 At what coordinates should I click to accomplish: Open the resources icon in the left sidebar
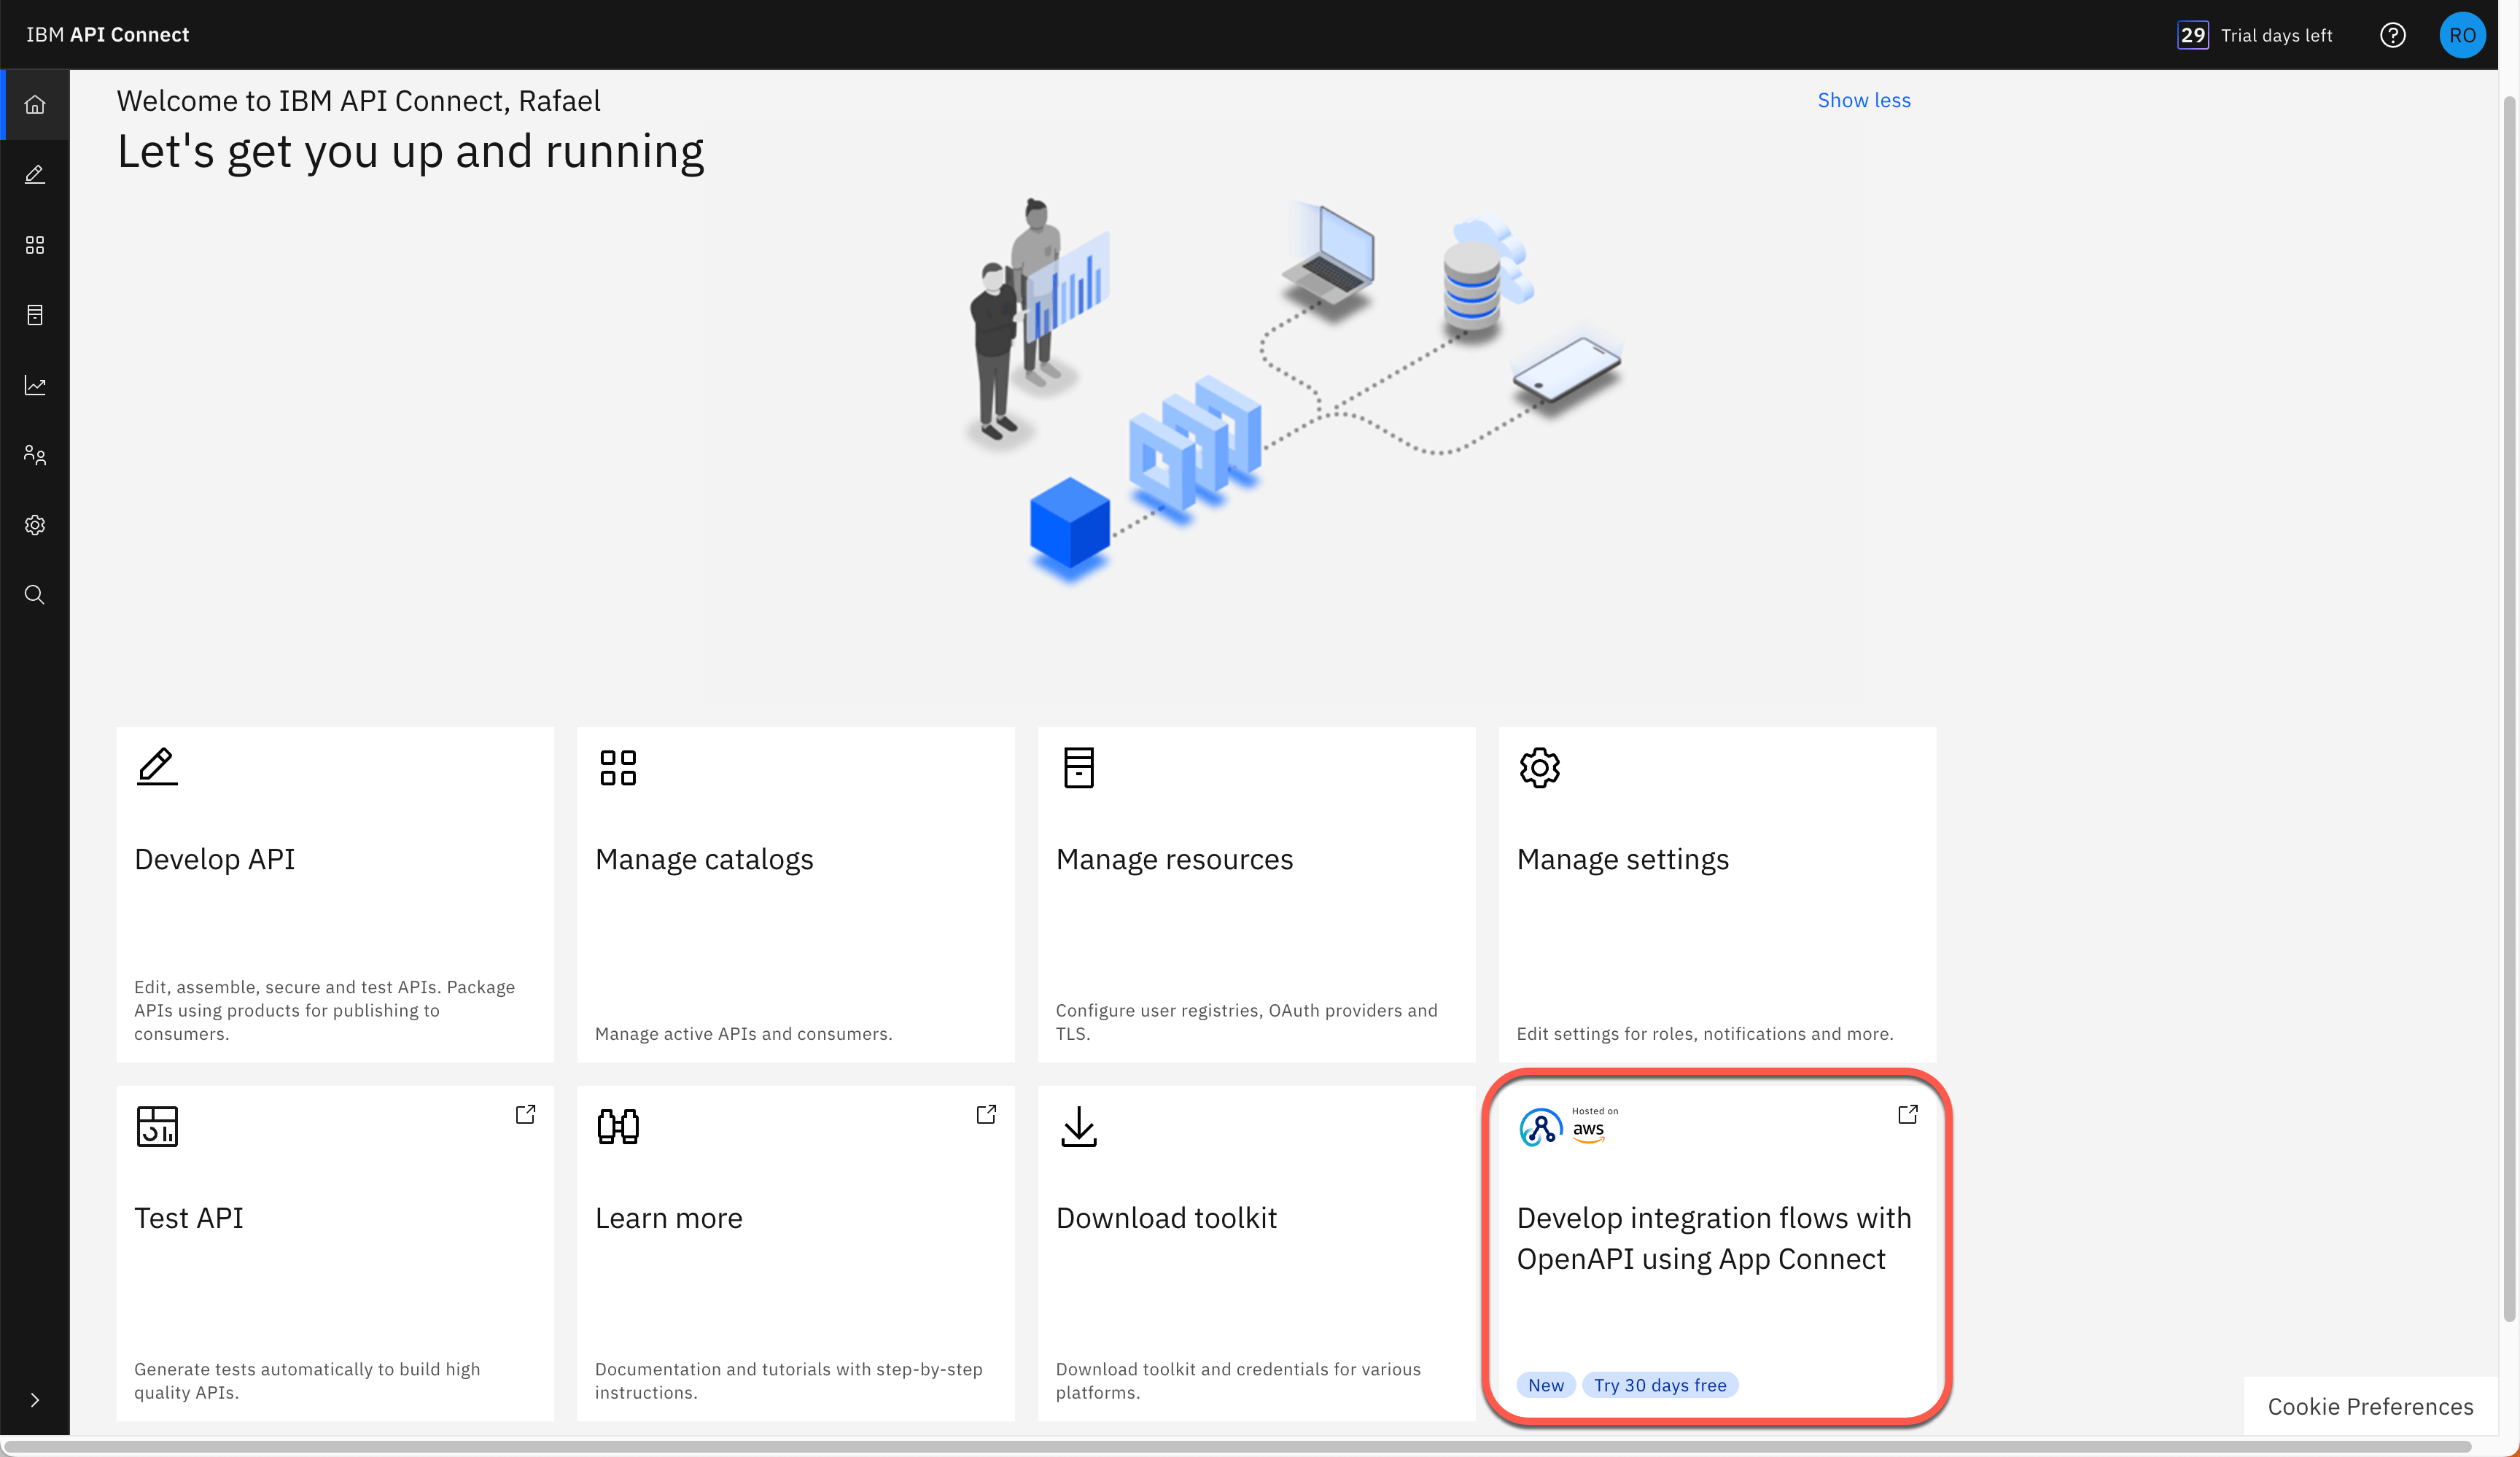(35, 314)
